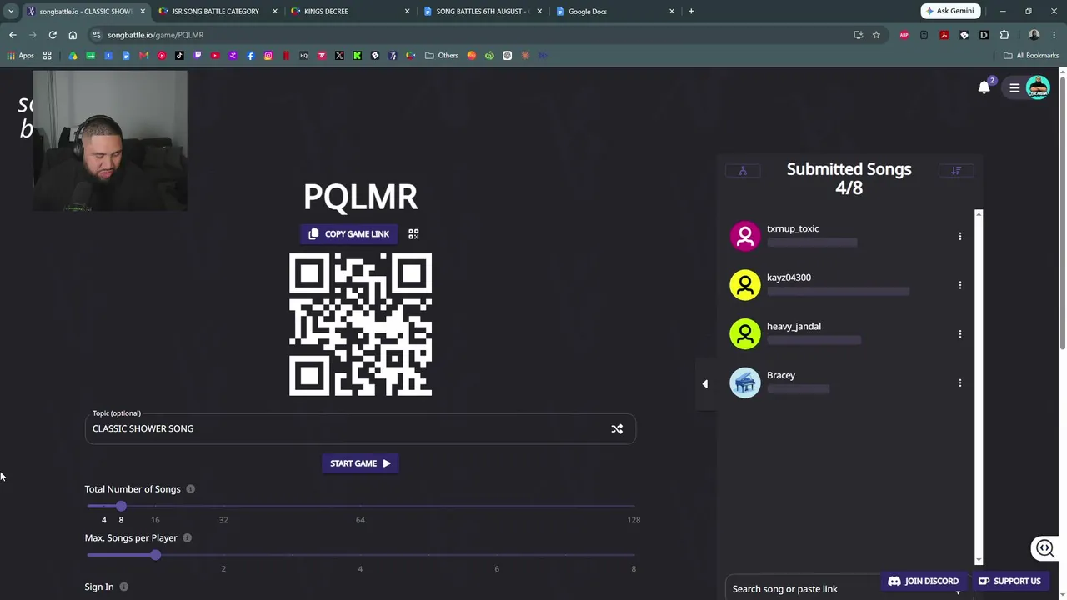This screenshot has width=1067, height=600.
Task: Expand the tab search dropdown
Action: [11, 12]
